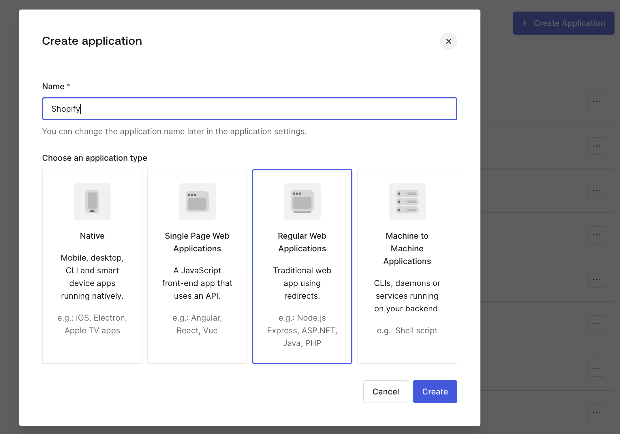Click the blue Create button

tap(435, 392)
